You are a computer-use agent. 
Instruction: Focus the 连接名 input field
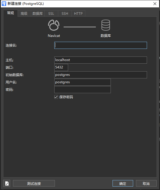pos(101,45)
